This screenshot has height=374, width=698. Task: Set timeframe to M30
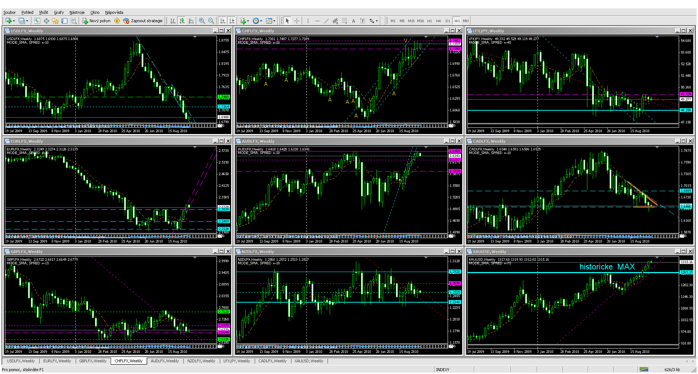(x=420, y=21)
